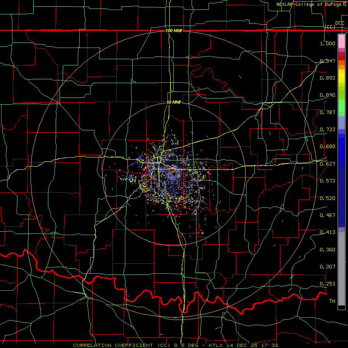Click the TH legend label
Image resolution: width=348 pixels, height=348 pixels.
click(332, 301)
